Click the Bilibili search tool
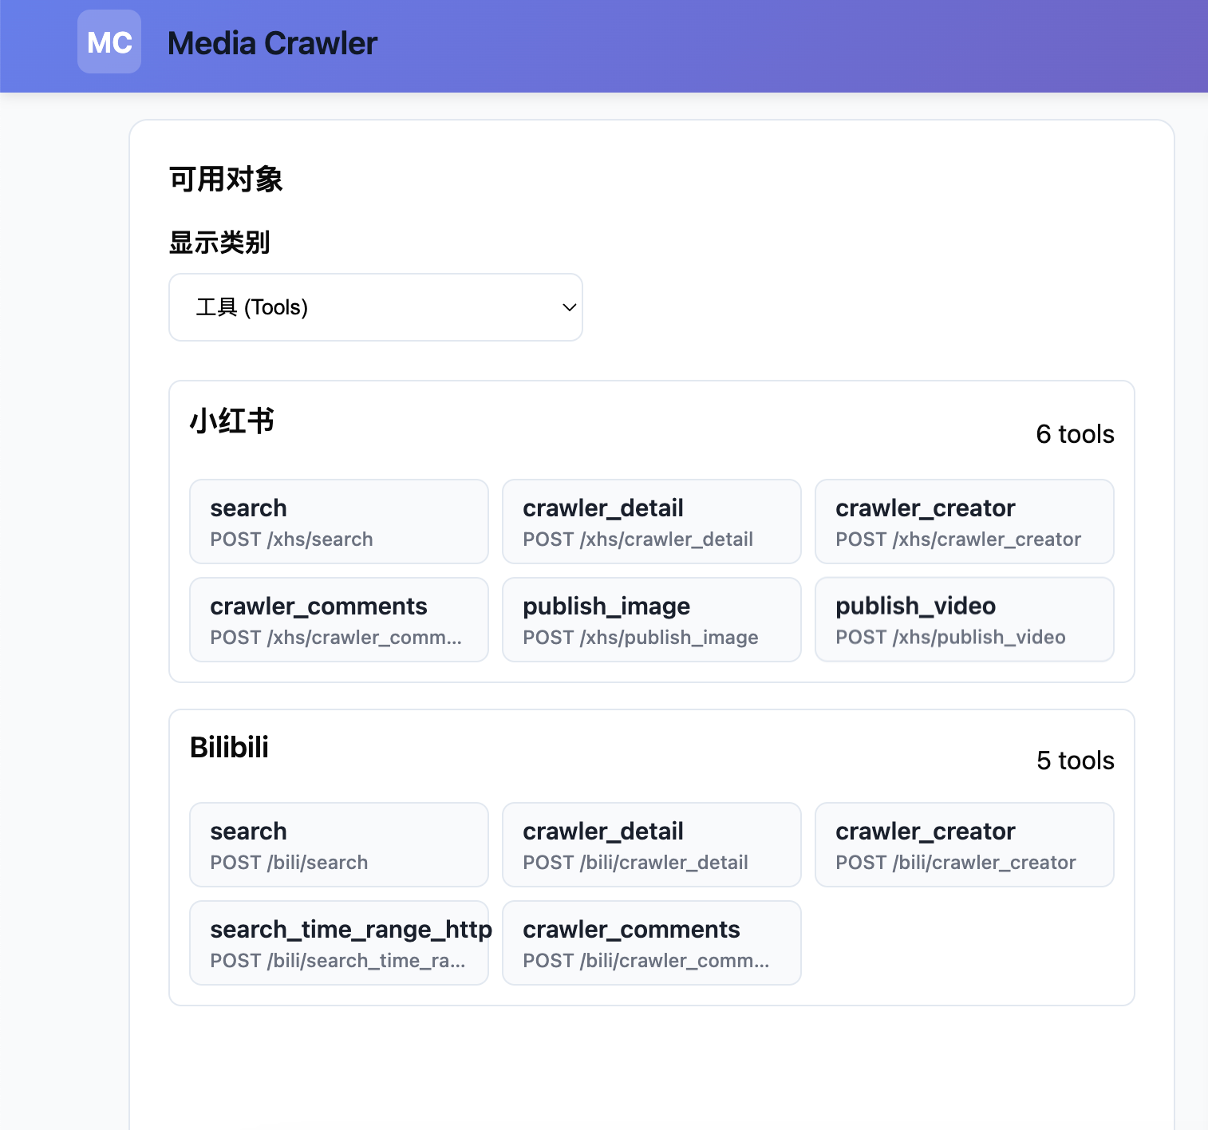Viewport: 1208px width, 1130px height. [338, 845]
